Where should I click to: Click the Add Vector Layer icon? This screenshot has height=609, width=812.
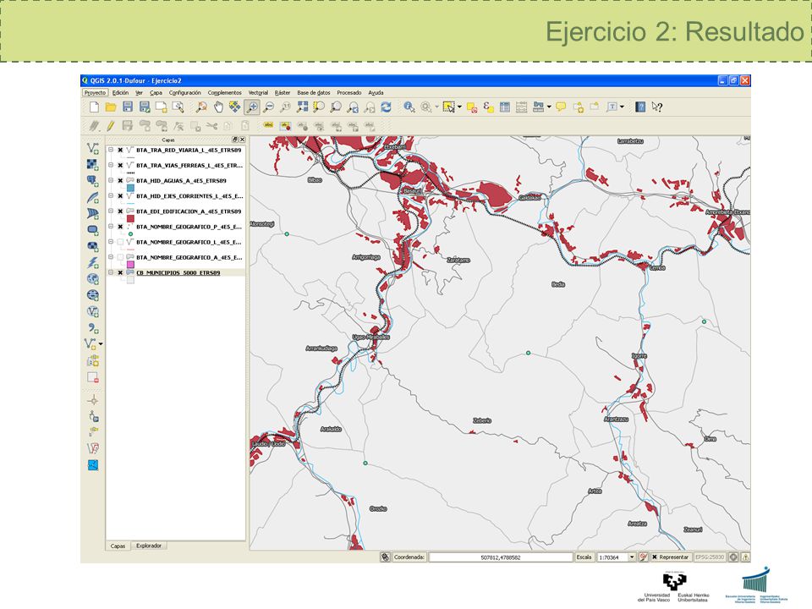(93, 149)
